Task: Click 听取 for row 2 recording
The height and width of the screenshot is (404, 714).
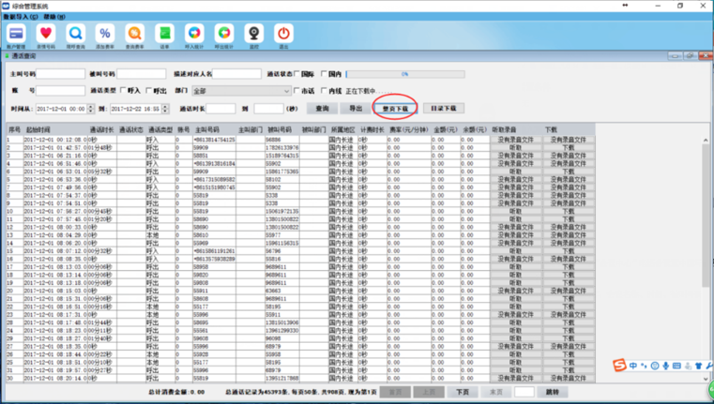Action: (x=516, y=148)
